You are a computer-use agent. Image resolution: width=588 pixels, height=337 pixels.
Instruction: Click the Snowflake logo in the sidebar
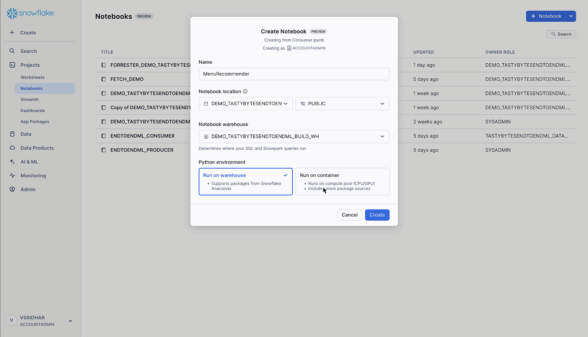30,13
